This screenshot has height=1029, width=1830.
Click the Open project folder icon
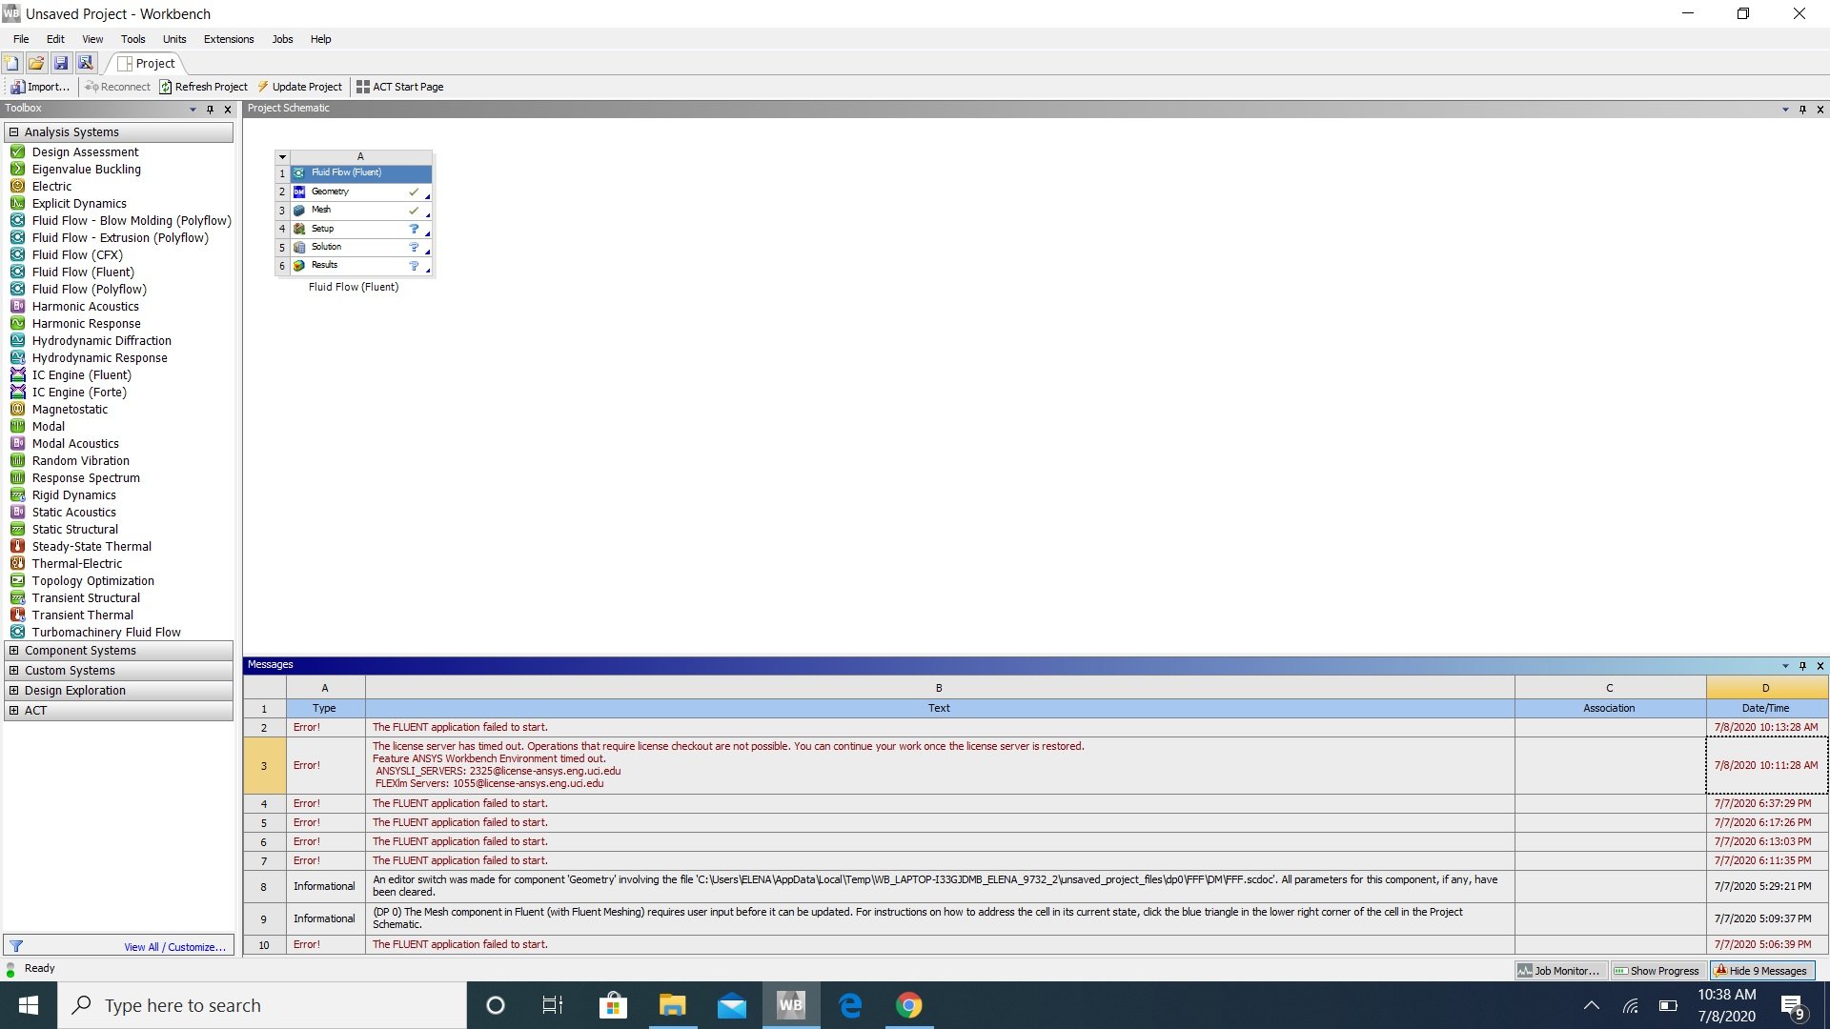pyautogui.click(x=36, y=62)
